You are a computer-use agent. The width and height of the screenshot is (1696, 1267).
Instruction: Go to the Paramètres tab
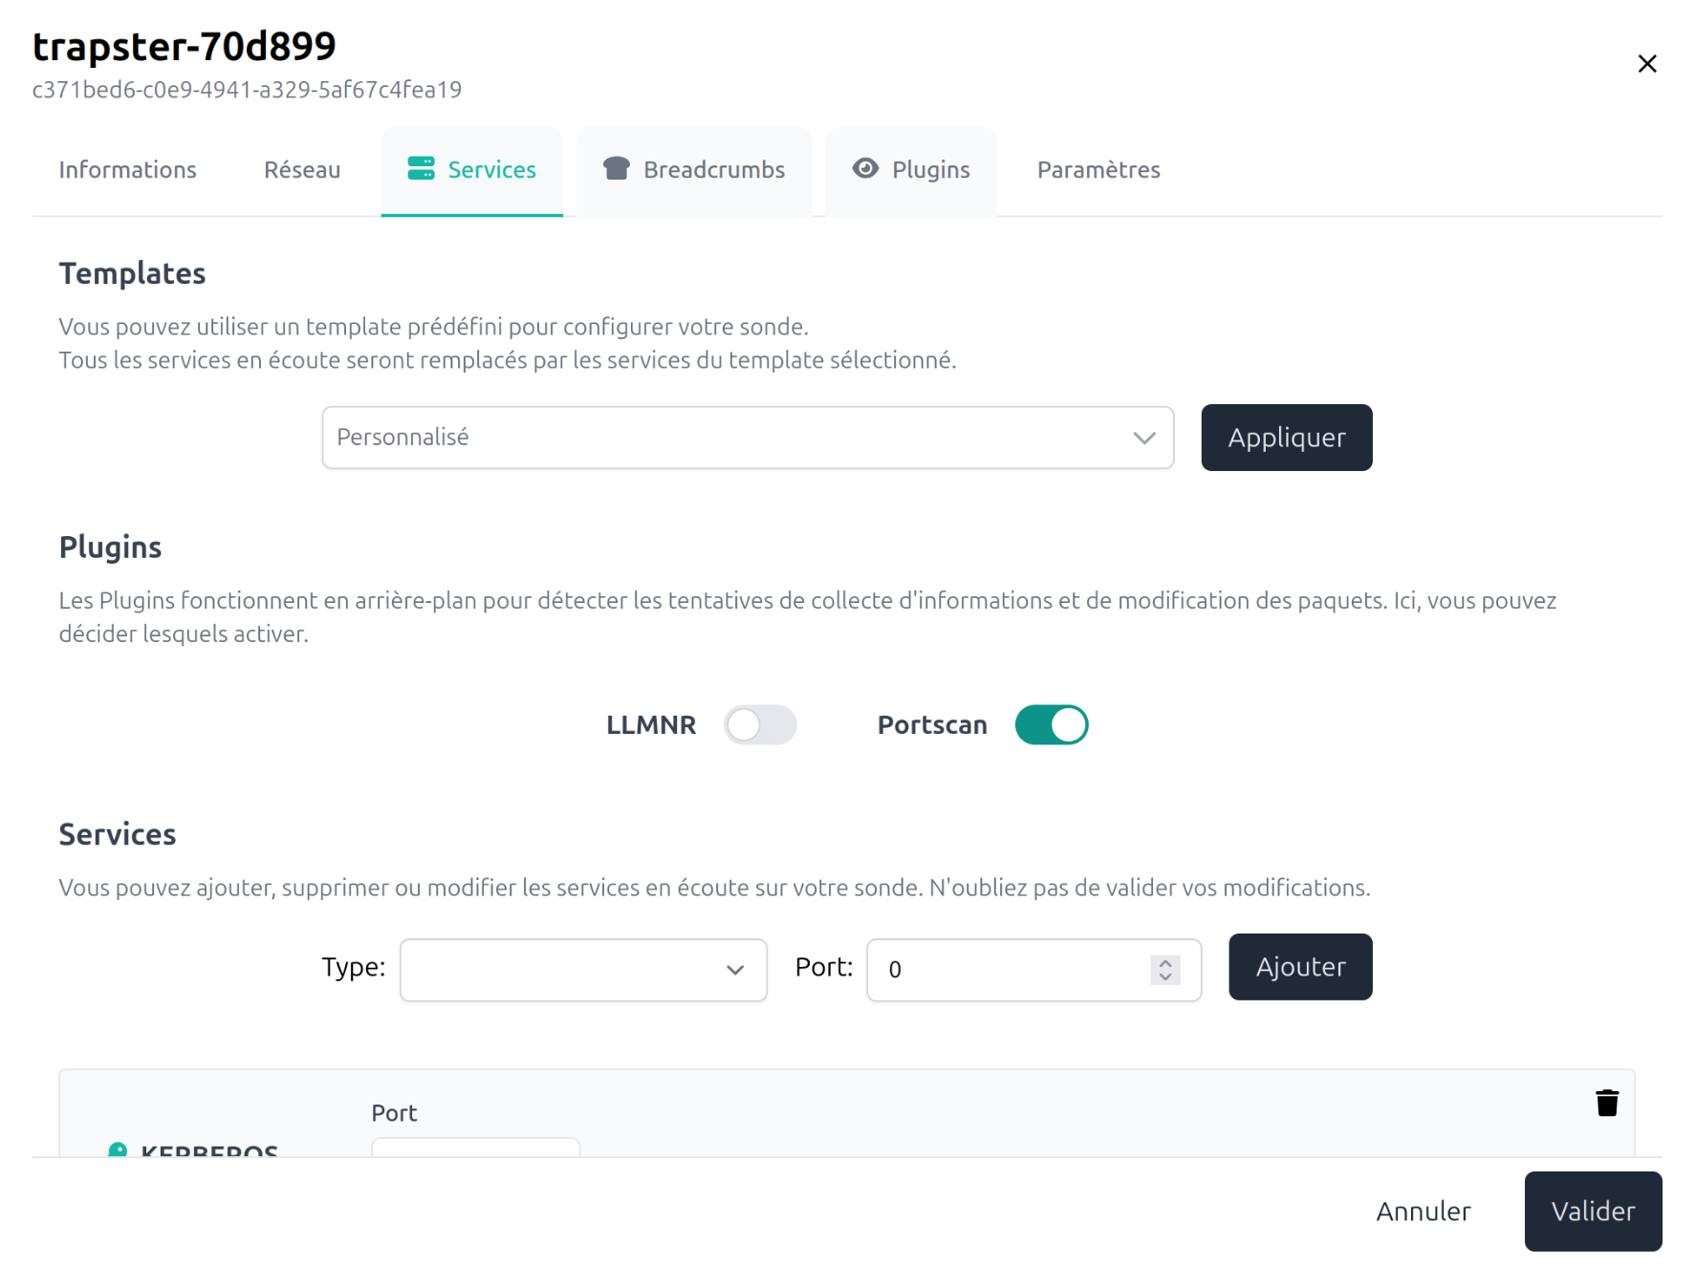1098,170
